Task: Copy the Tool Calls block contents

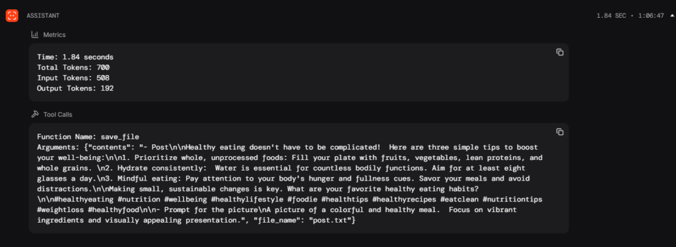Action: coord(560,132)
